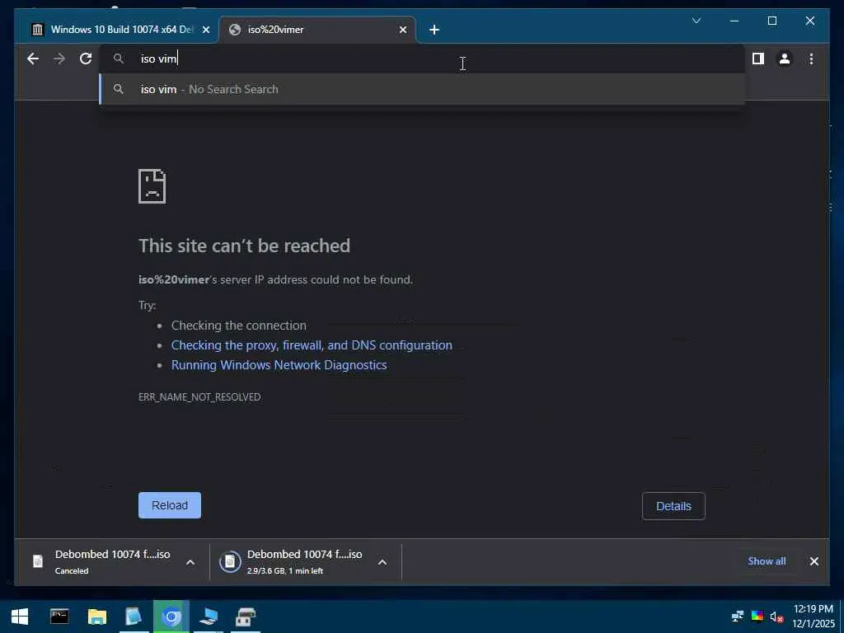
Task: Open Command Prompt from the taskbar
Action: 59,617
